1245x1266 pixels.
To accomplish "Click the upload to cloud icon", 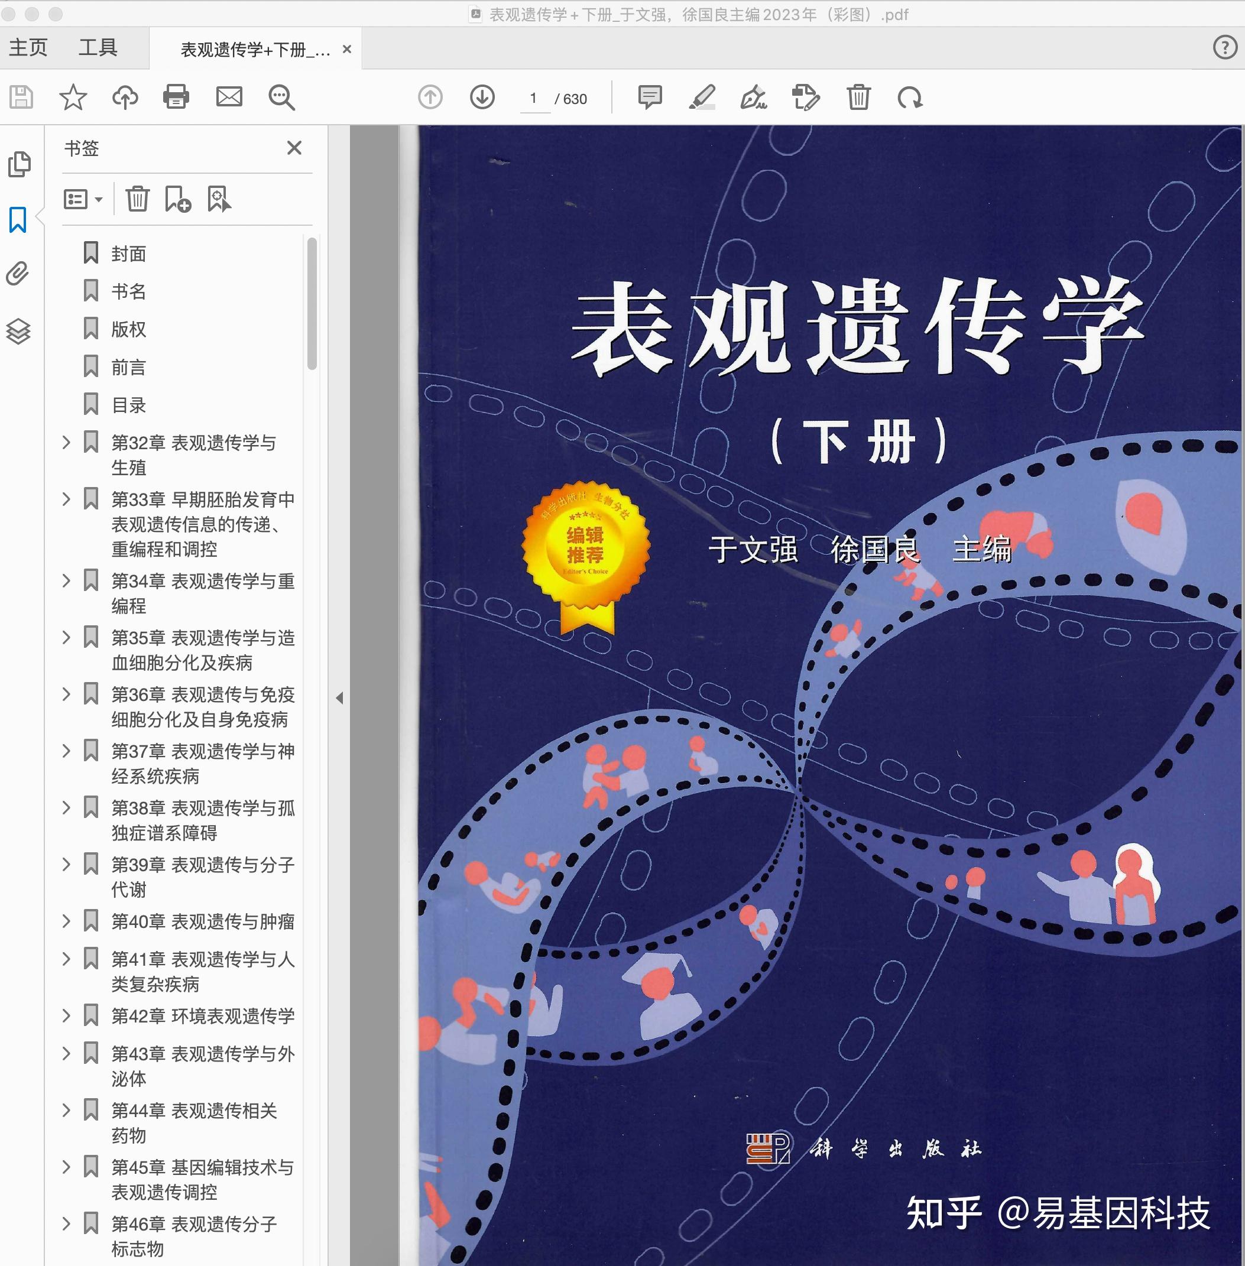I will click(125, 98).
